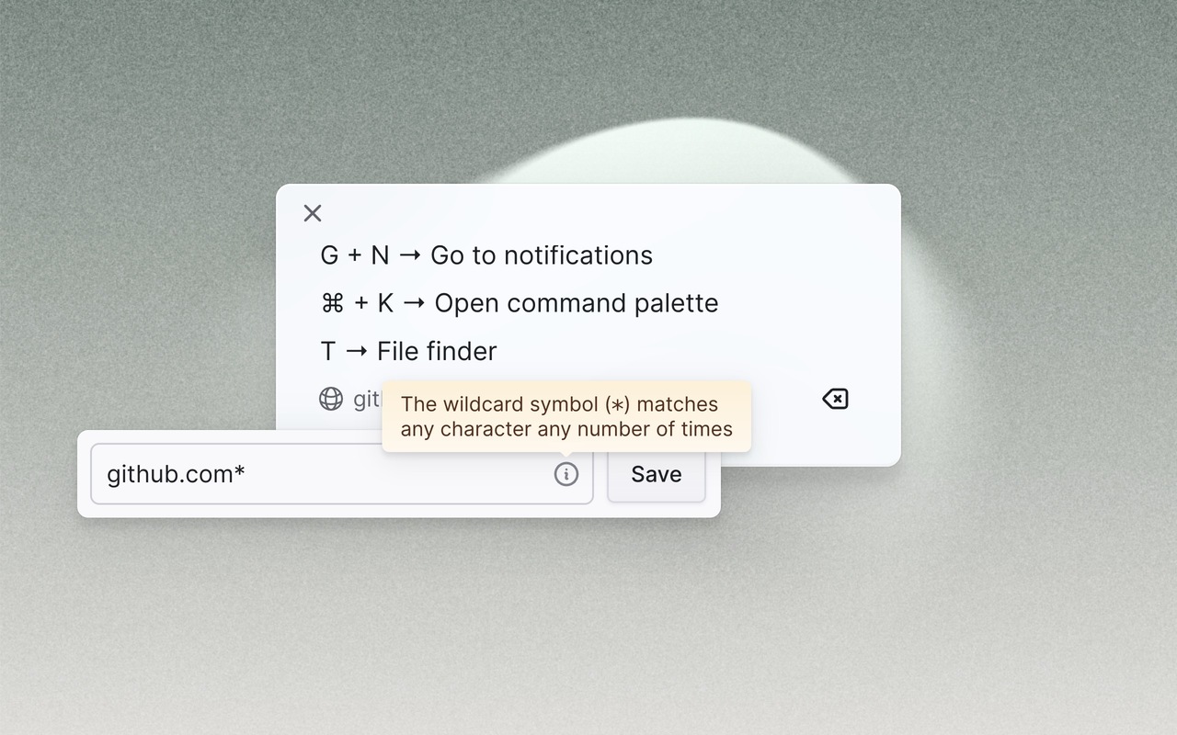Close the shortcuts panel with the X
Image resolution: width=1177 pixels, height=735 pixels.
tap(313, 213)
